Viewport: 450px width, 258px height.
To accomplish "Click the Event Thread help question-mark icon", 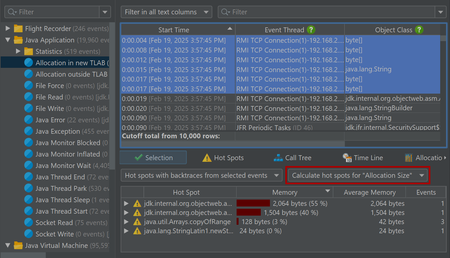I will pyautogui.click(x=311, y=30).
